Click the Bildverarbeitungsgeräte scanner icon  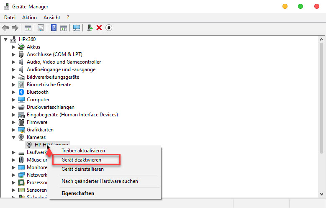pos(21,77)
